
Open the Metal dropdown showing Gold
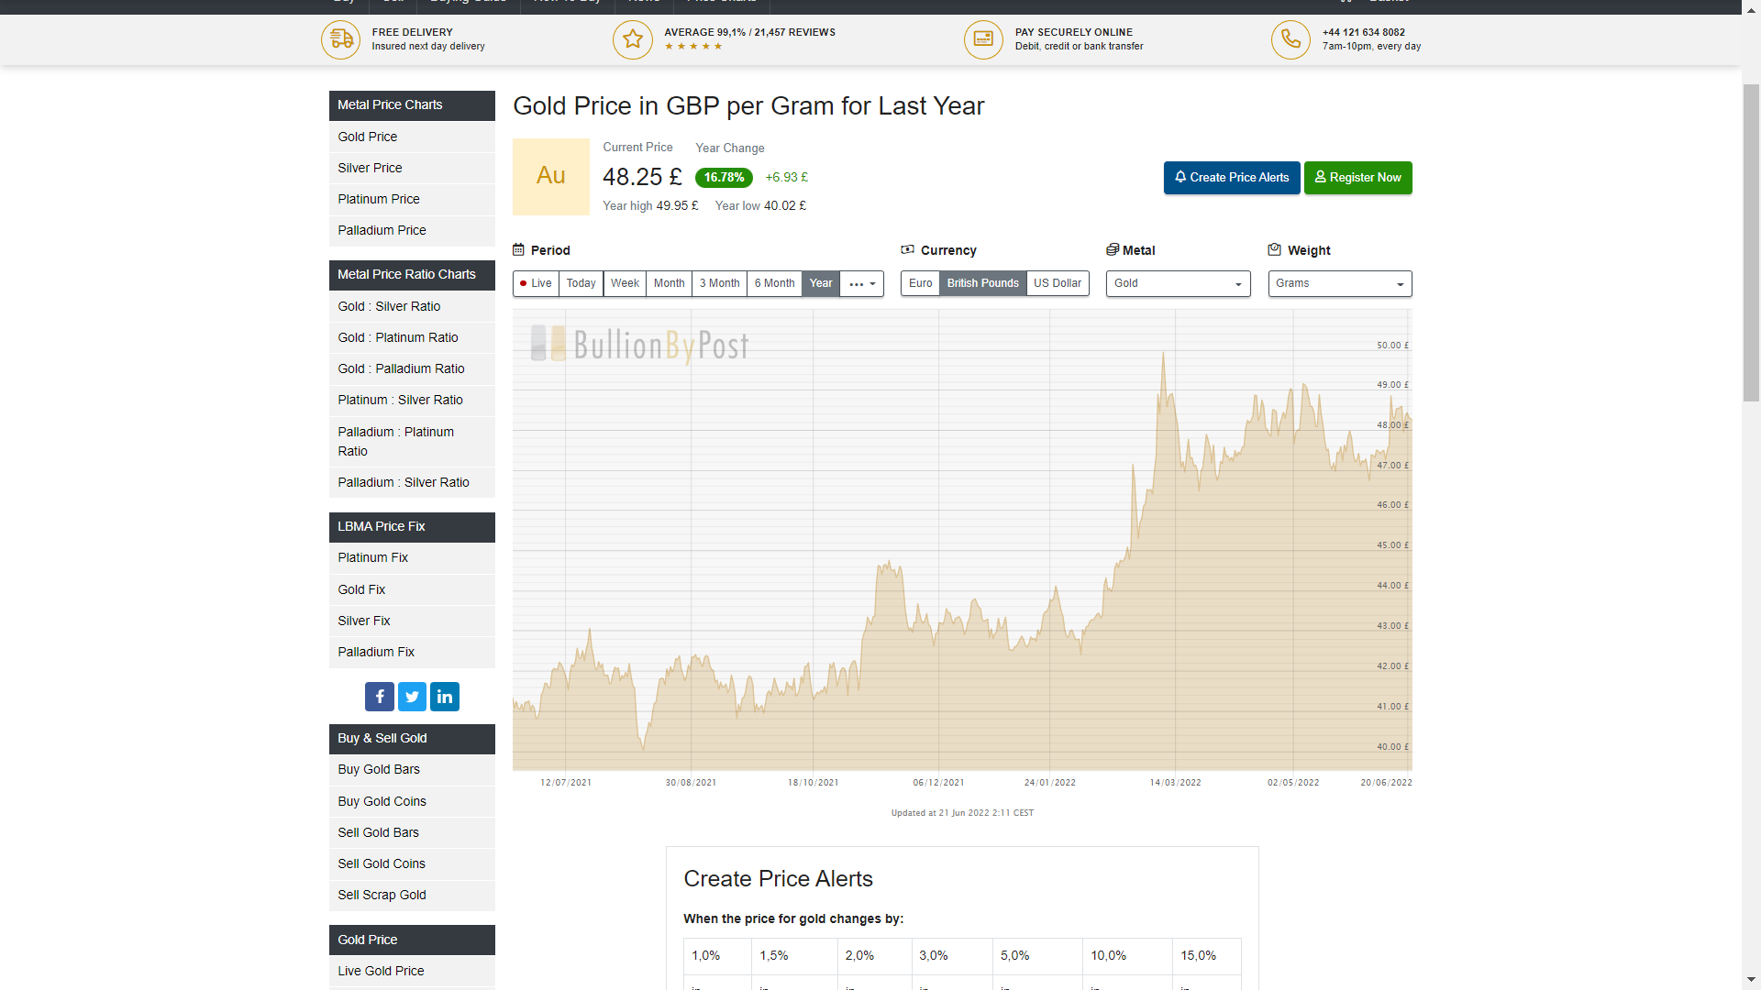pyautogui.click(x=1178, y=283)
